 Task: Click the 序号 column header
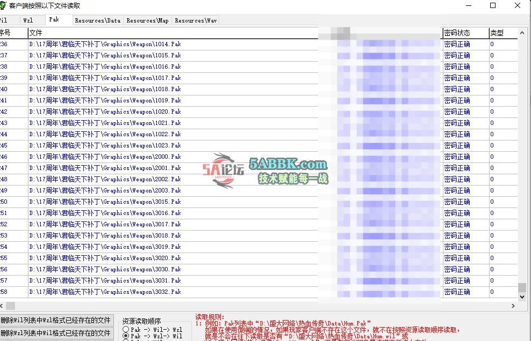point(13,33)
